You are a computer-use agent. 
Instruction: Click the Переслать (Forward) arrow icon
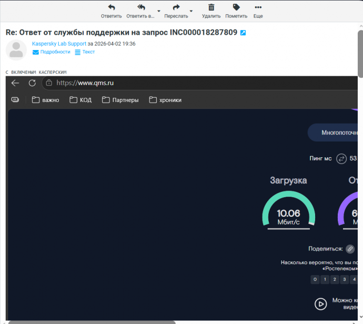176,8
